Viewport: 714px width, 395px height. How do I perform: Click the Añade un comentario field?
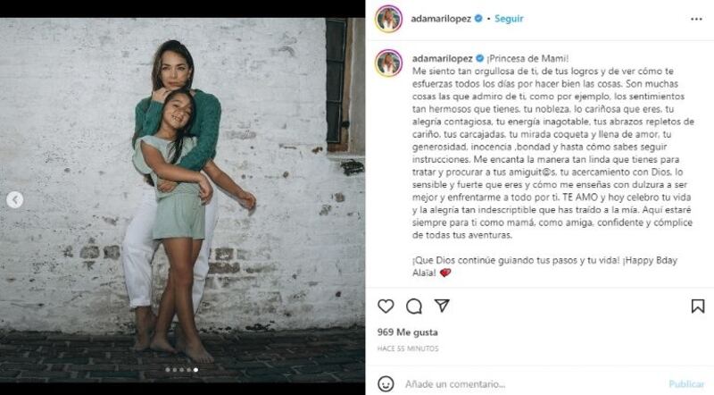(455, 384)
